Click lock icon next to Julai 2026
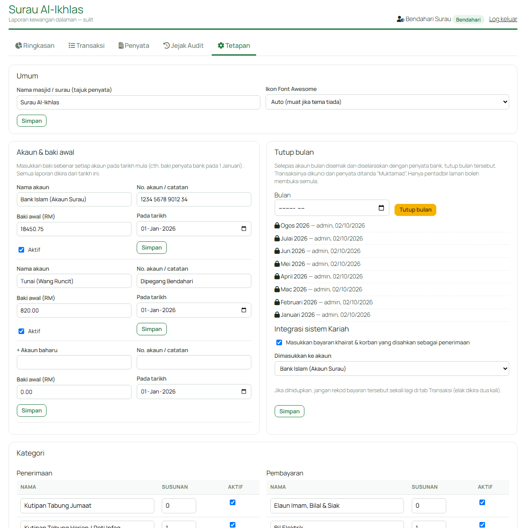The width and height of the screenshot is (526, 528). 277,238
